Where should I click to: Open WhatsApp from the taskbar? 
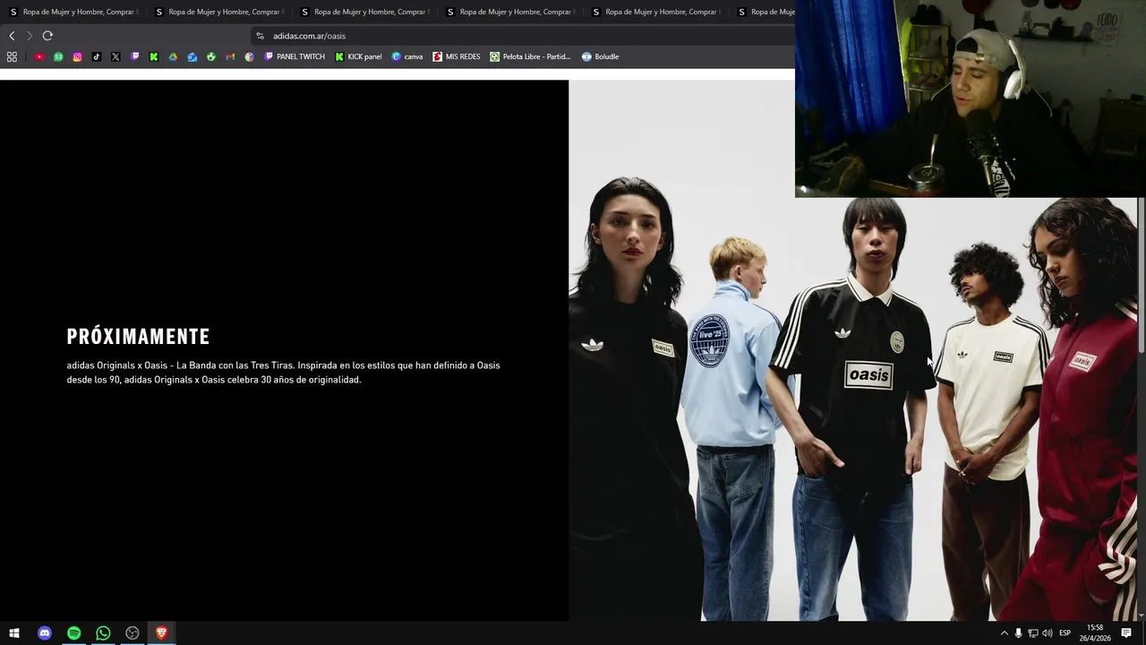(x=103, y=633)
